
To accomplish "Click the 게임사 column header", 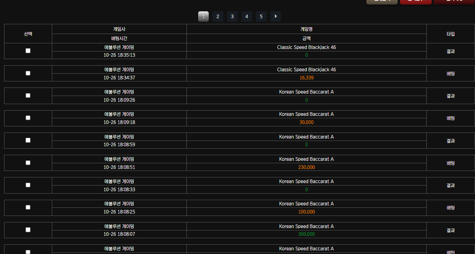I will coord(119,29).
